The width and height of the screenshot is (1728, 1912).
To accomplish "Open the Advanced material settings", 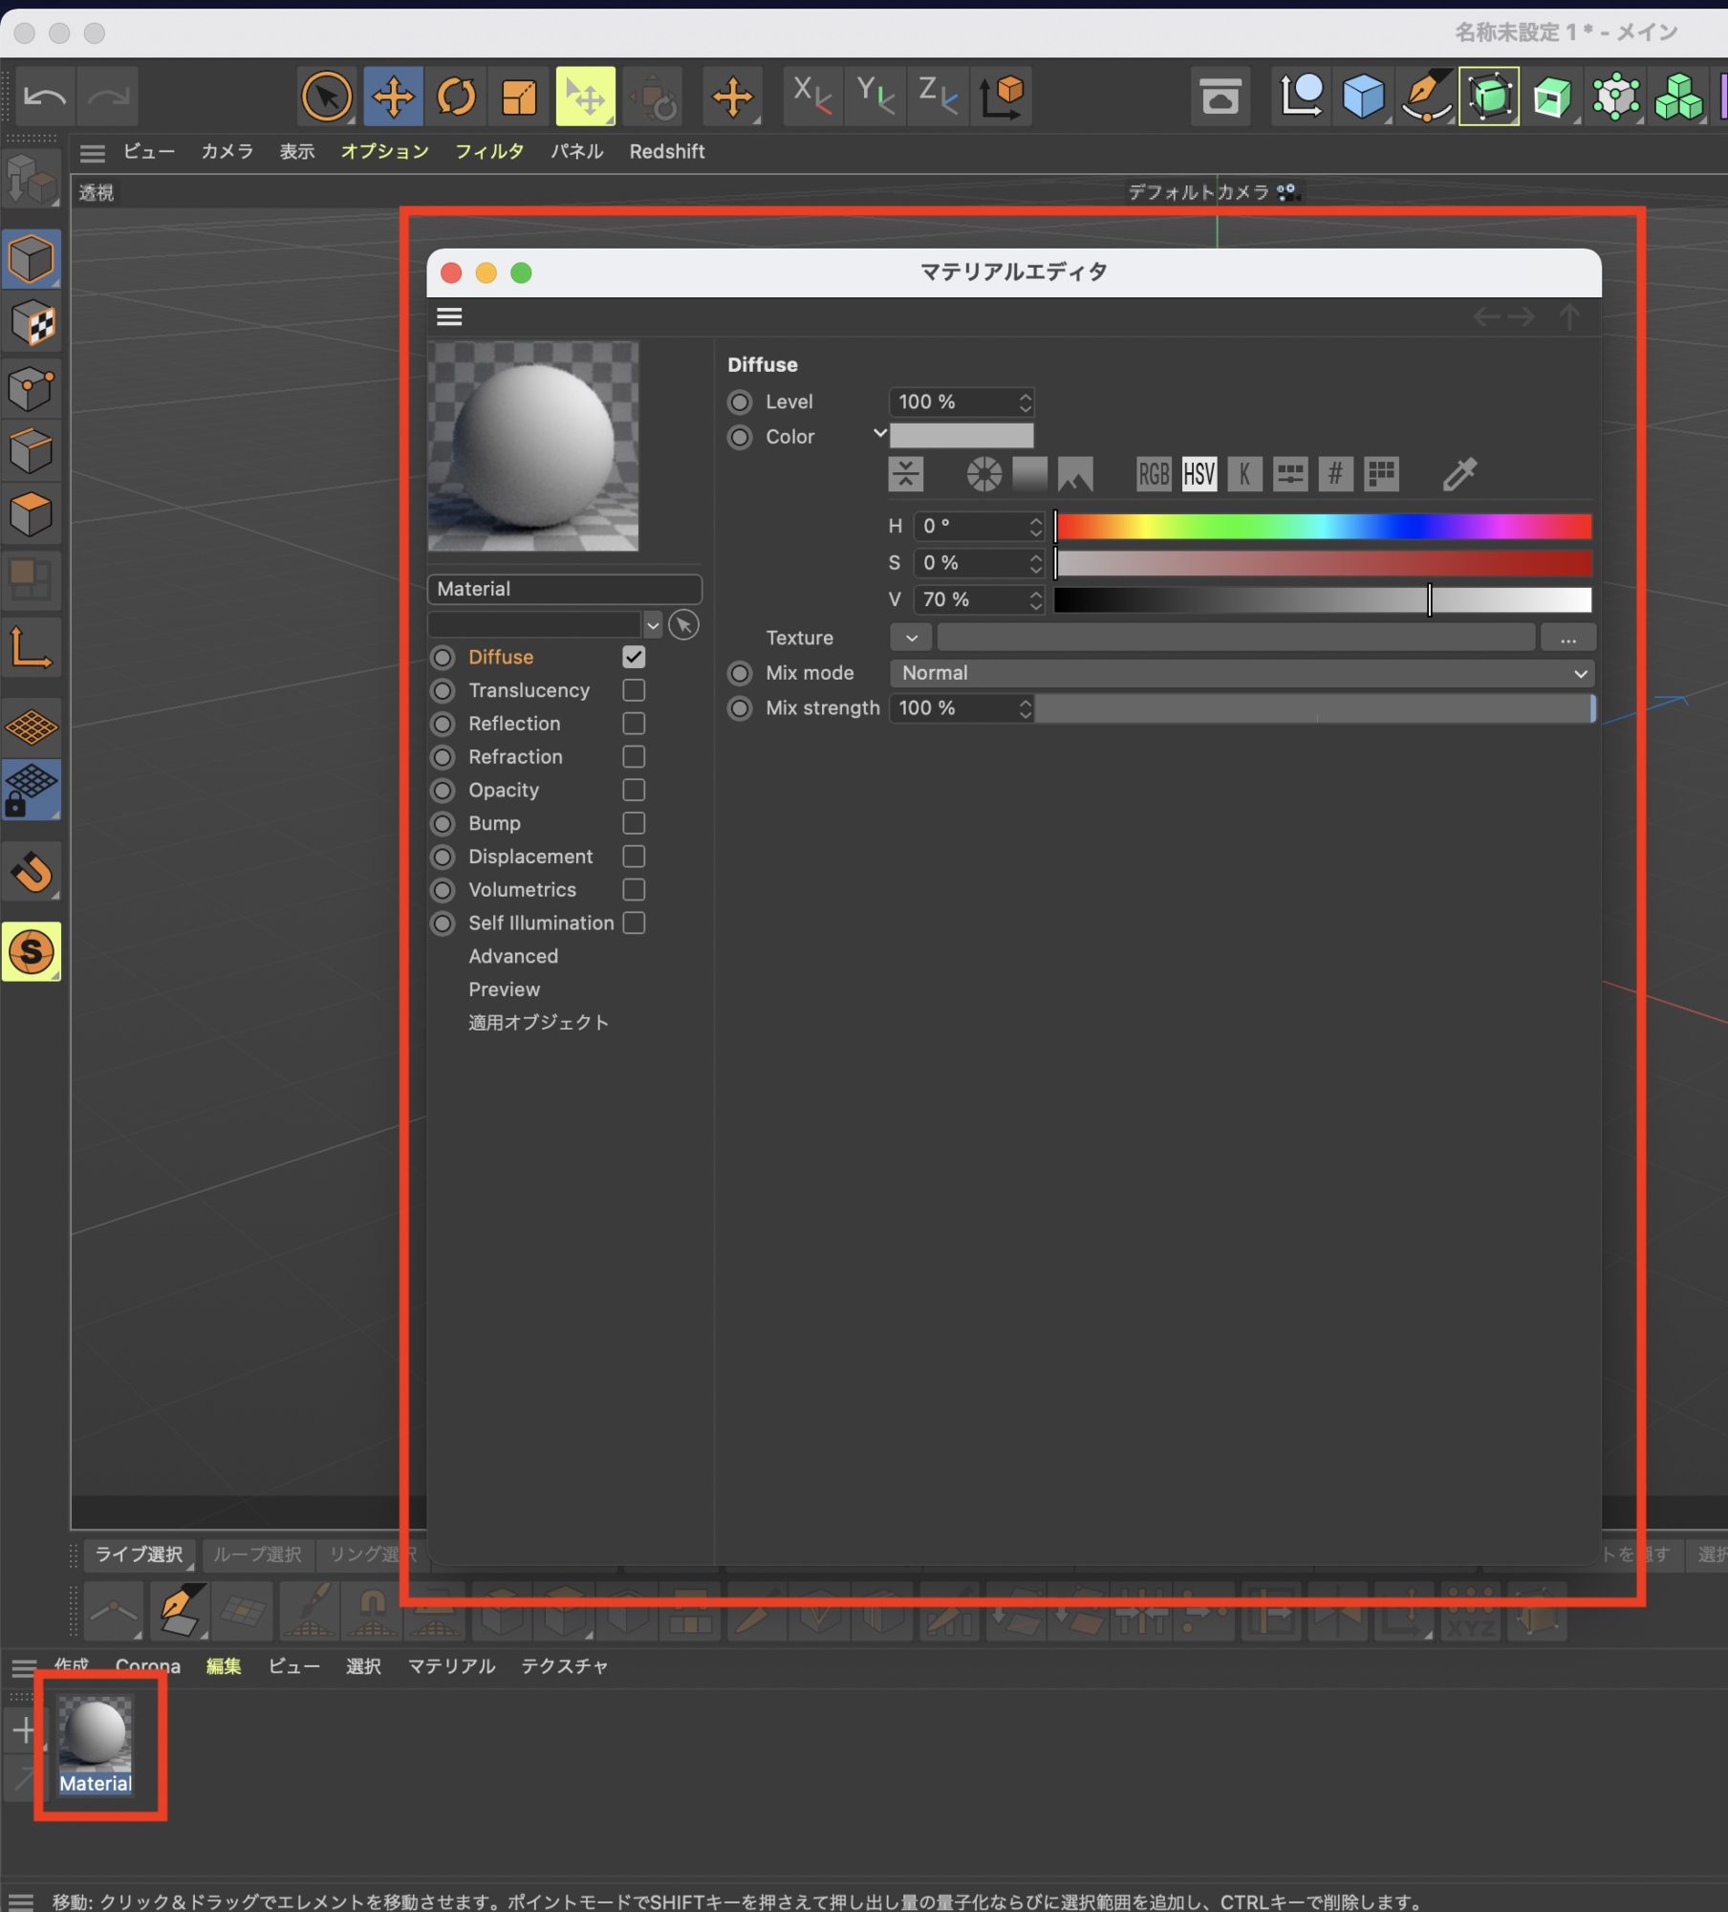I will (x=513, y=956).
